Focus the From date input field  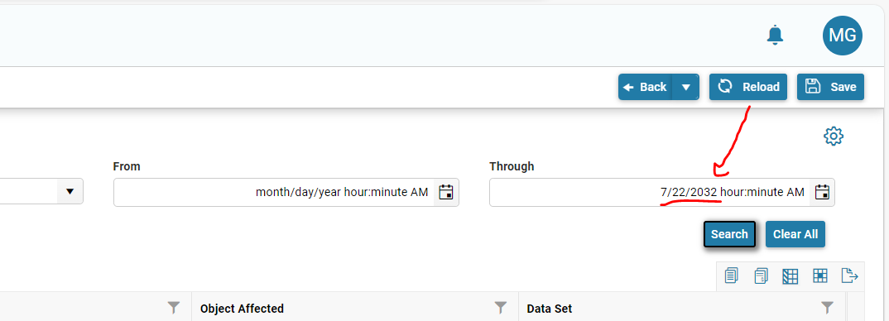tap(275, 192)
